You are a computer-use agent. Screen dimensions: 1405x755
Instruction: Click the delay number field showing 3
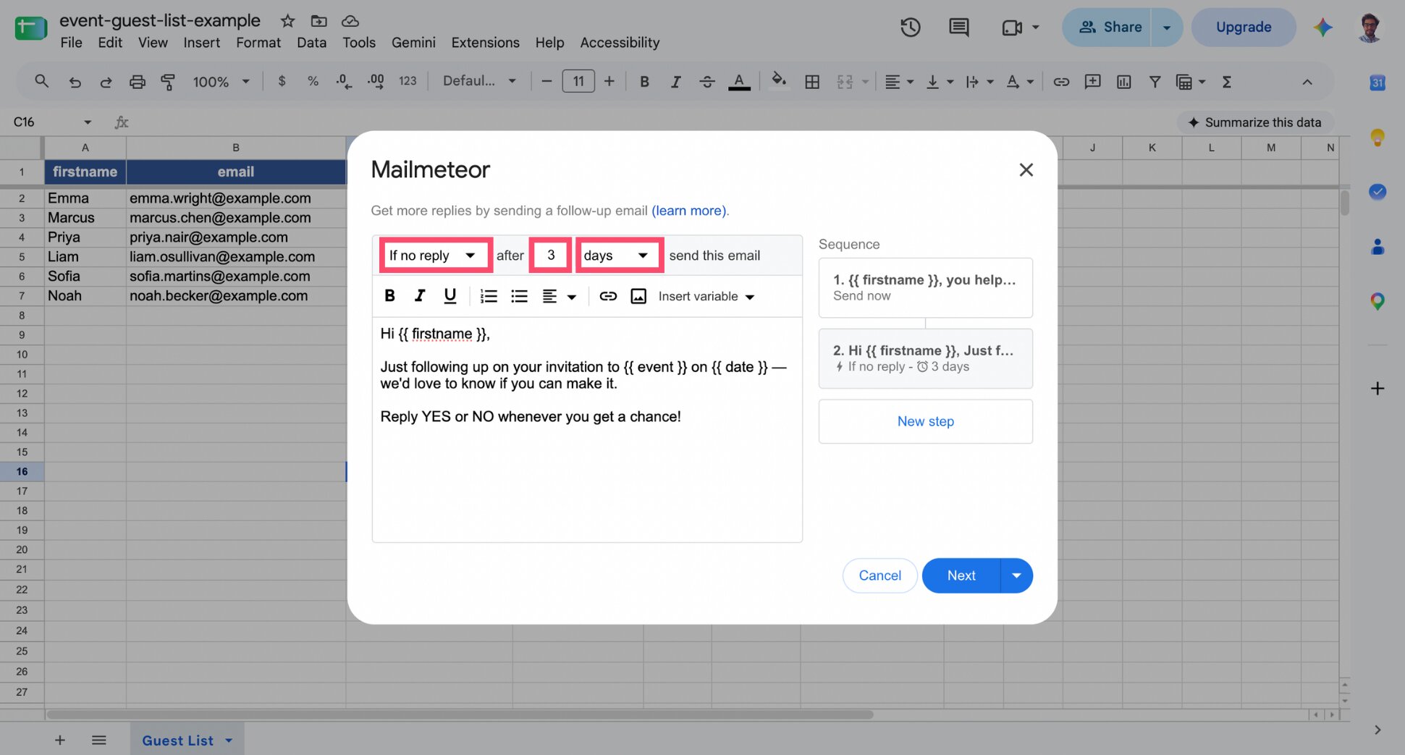(550, 255)
